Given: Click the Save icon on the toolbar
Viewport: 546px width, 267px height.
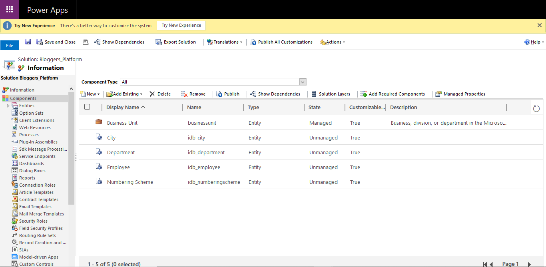Looking at the screenshot, I should click(x=28, y=42).
